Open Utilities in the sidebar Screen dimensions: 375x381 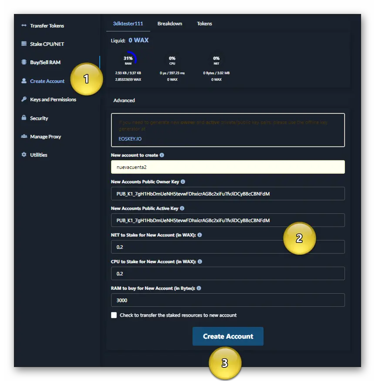[x=39, y=155]
